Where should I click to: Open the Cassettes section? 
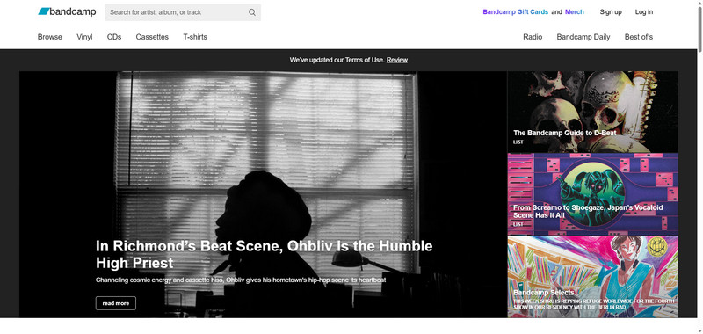tap(152, 37)
